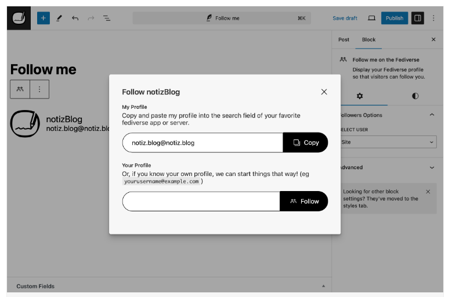Click the empty Your Profile input field
This screenshot has width=452, height=297.
coord(201,201)
